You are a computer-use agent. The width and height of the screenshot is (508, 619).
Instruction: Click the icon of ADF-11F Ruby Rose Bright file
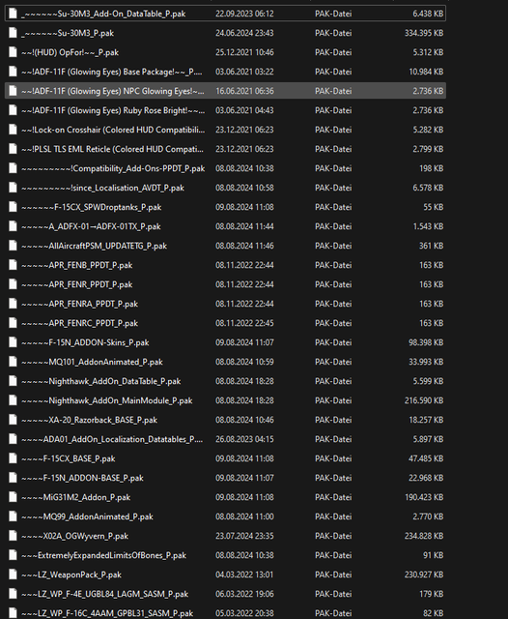point(13,110)
